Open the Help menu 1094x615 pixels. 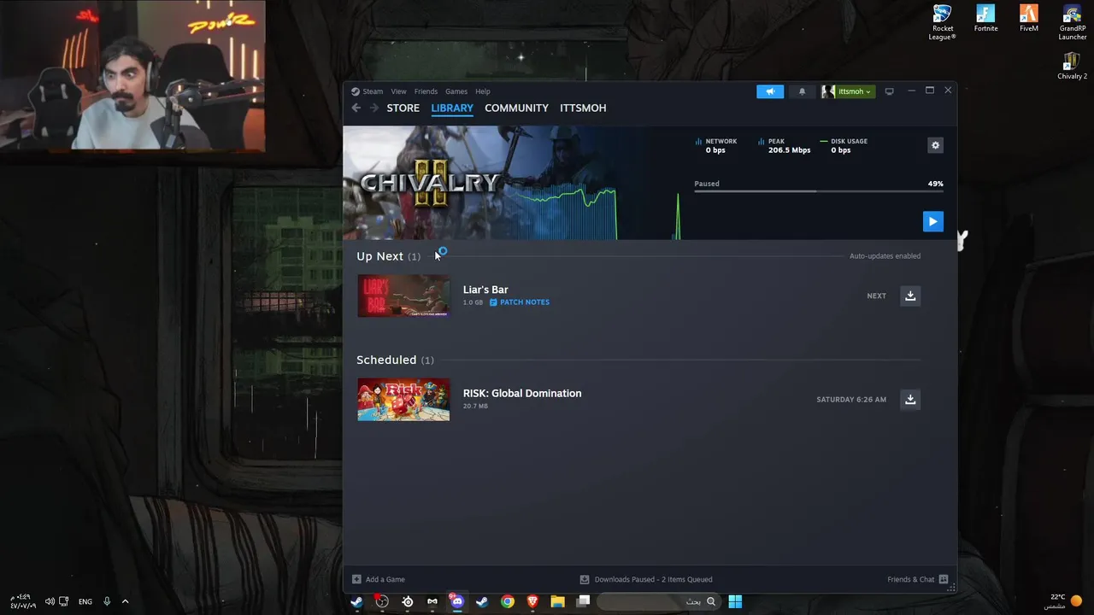(483, 91)
